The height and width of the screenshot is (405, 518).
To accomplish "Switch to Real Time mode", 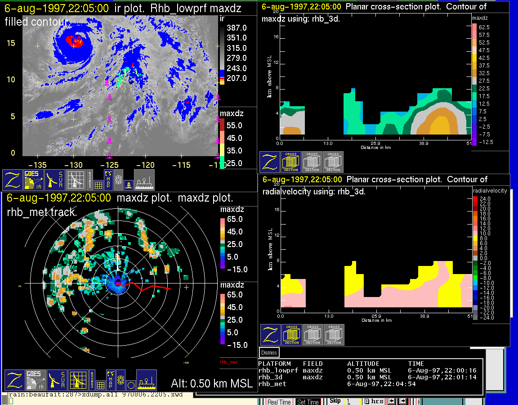I will click(279, 402).
